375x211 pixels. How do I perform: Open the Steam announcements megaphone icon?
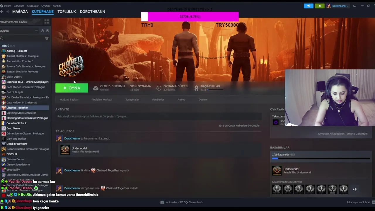pos(308,6)
